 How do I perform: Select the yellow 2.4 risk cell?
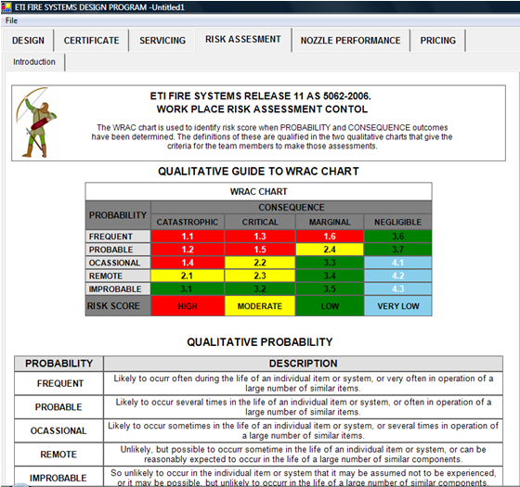click(x=330, y=250)
